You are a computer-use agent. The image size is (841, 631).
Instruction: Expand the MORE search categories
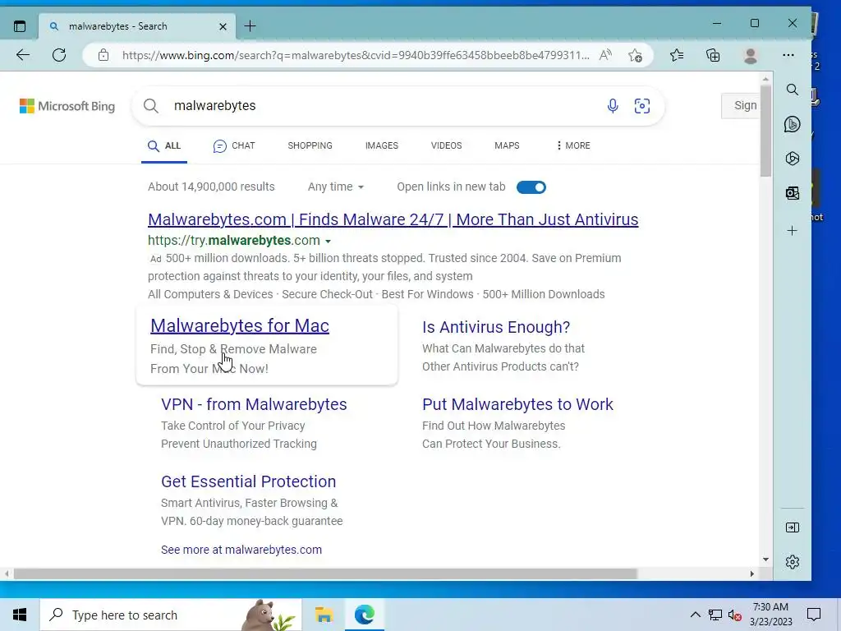click(573, 146)
